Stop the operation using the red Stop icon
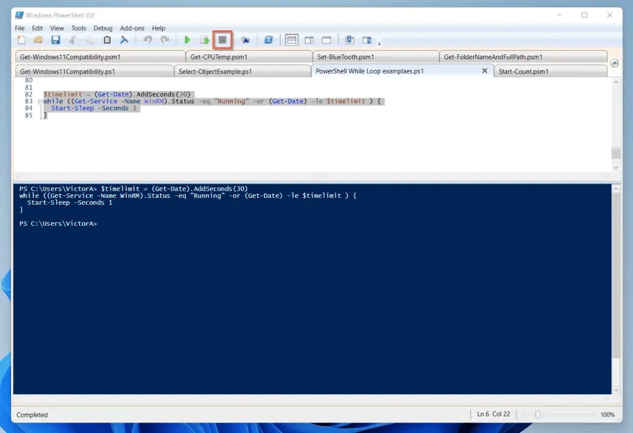The width and height of the screenshot is (633, 433). [x=223, y=40]
